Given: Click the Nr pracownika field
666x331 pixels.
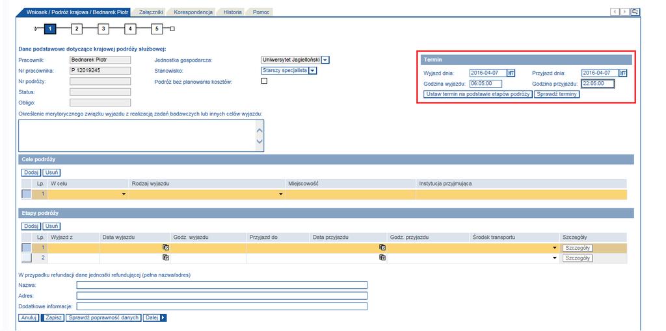Looking at the screenshot, I should pos(100,71).
